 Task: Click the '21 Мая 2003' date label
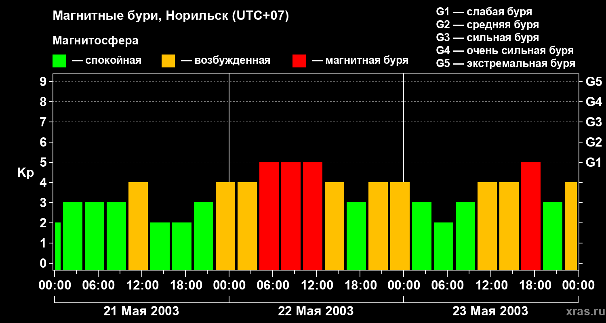(x=141, y=311)
